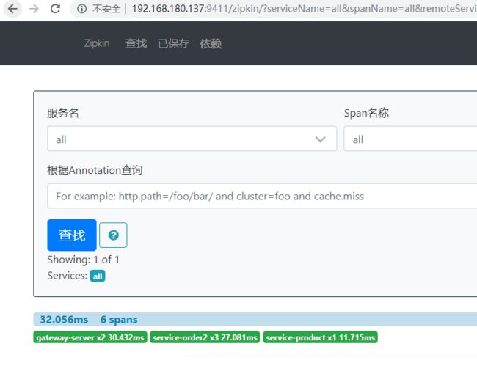Expand the 服务名 dropdown
The width and height of the screenshot is (477, 385).
click(192, 139)
